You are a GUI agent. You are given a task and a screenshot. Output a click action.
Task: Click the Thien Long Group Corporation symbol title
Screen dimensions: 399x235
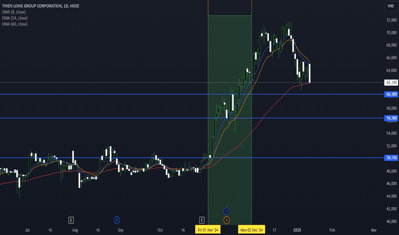(41, 6)
